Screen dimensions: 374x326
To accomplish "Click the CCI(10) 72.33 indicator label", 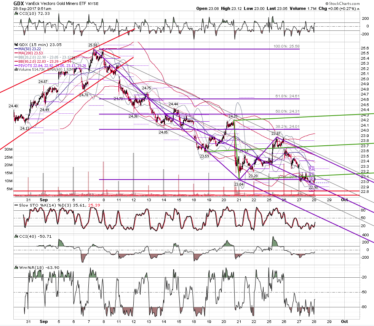I will tap(34, 14).
